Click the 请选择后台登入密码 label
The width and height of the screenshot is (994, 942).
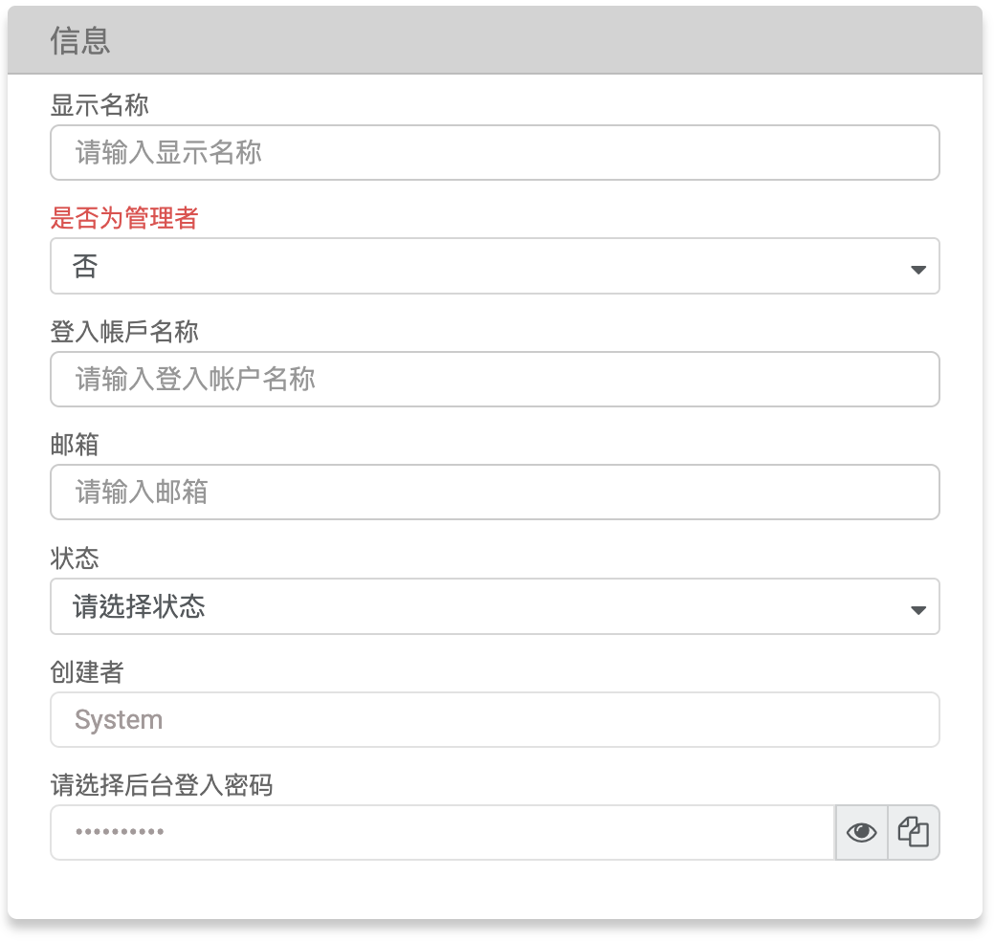(x=162, y=785)
